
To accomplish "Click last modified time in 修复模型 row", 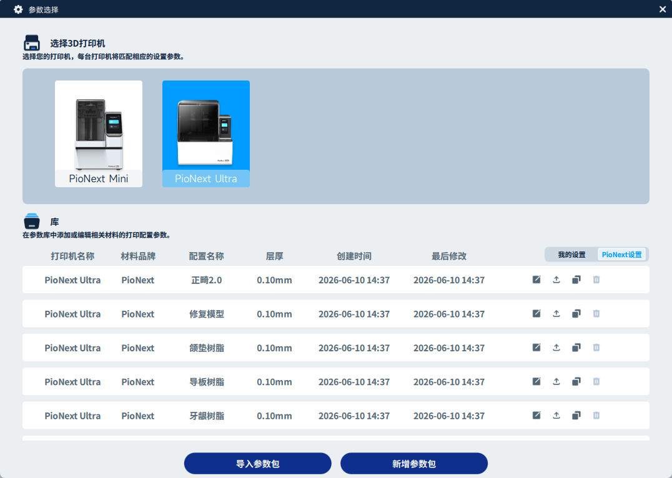I will (448, 314).
